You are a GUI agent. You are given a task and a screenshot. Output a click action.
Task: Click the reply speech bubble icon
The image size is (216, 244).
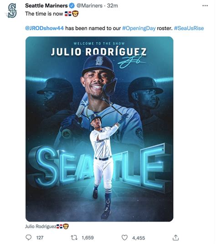28,238
